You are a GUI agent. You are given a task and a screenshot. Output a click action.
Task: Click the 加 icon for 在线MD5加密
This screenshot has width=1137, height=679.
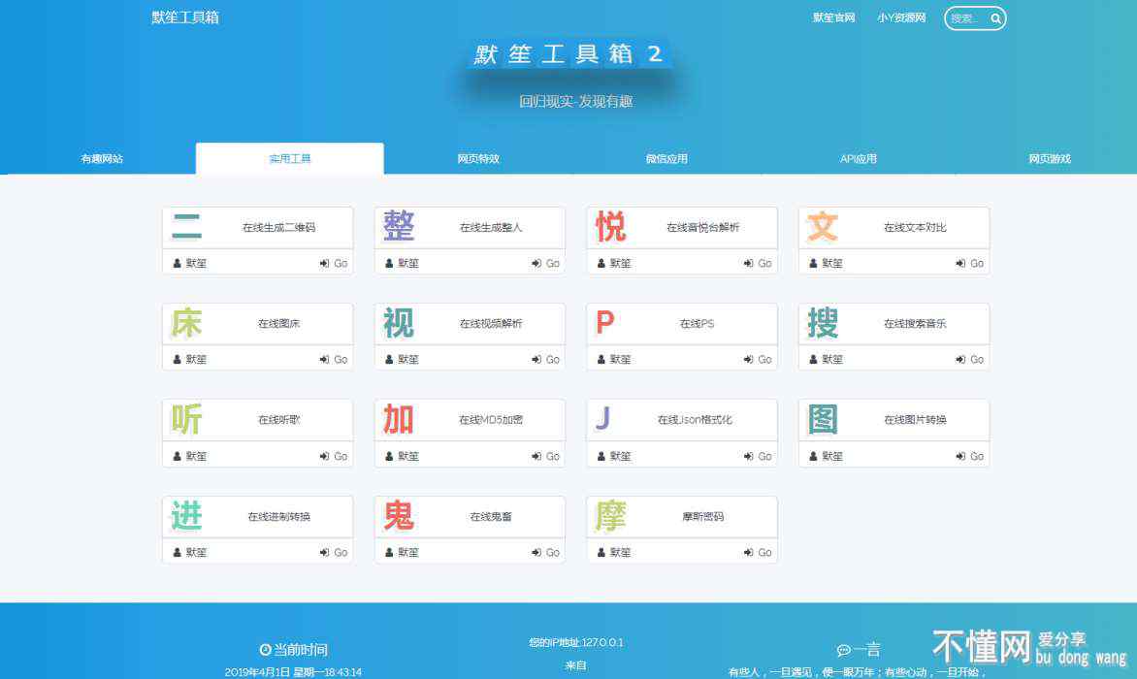pos(399,420)
